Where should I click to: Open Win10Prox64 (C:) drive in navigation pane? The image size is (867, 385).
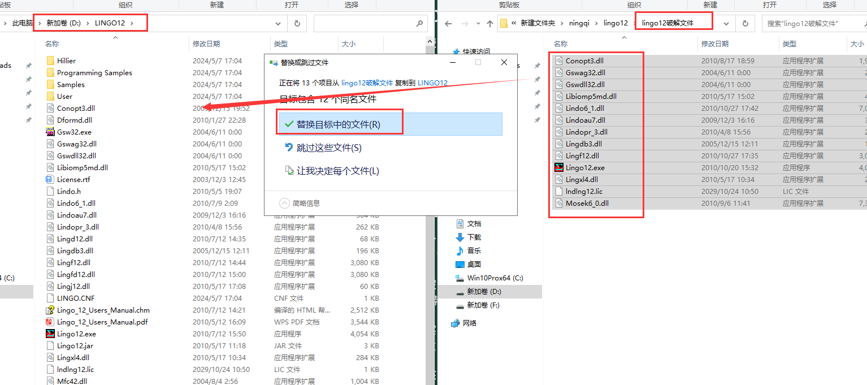495,278
